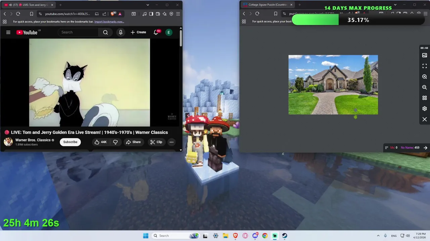Open the YouTube notifications bell
The height and width of the screenshot is (241, 430).
click(x=156, y=32)
